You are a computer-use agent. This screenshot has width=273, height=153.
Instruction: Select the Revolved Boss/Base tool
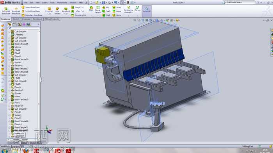point(16,11)
